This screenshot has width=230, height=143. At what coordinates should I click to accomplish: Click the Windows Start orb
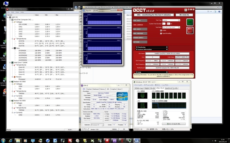coord(3,140)
